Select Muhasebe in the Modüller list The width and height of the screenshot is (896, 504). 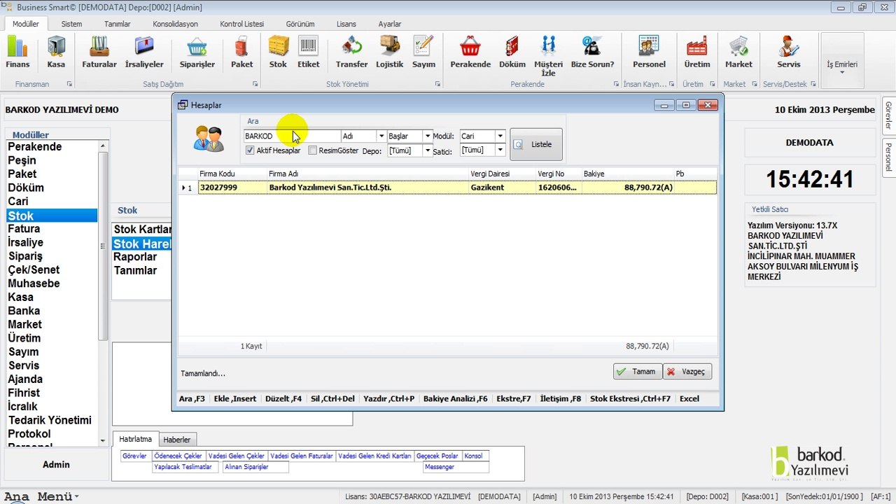(x=34, y=283)
